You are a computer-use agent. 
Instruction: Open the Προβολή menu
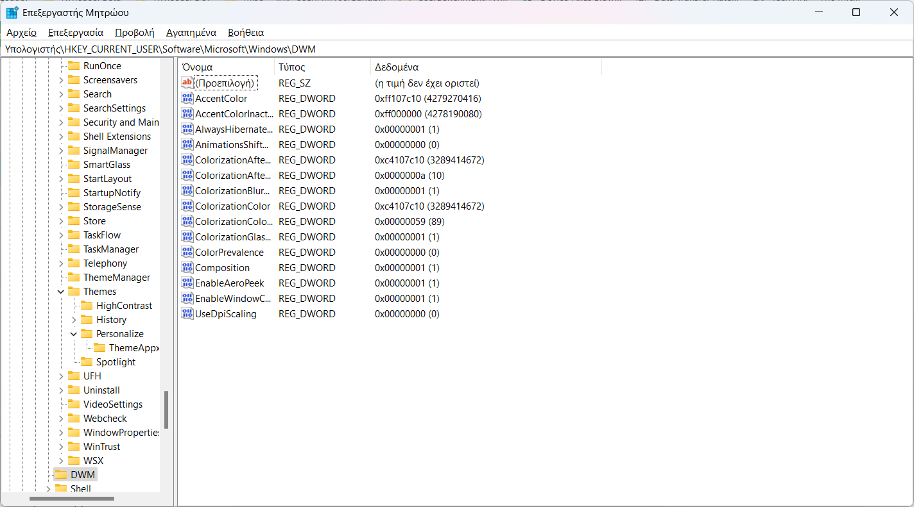(x=135, y=32)
